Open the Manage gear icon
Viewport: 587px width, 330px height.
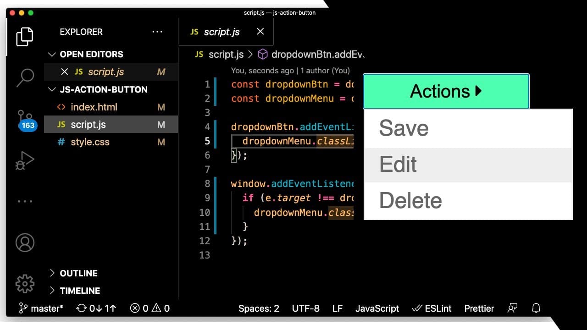click(x=25, y=284)
